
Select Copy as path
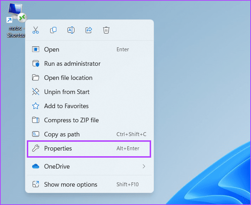pos(89,134)
